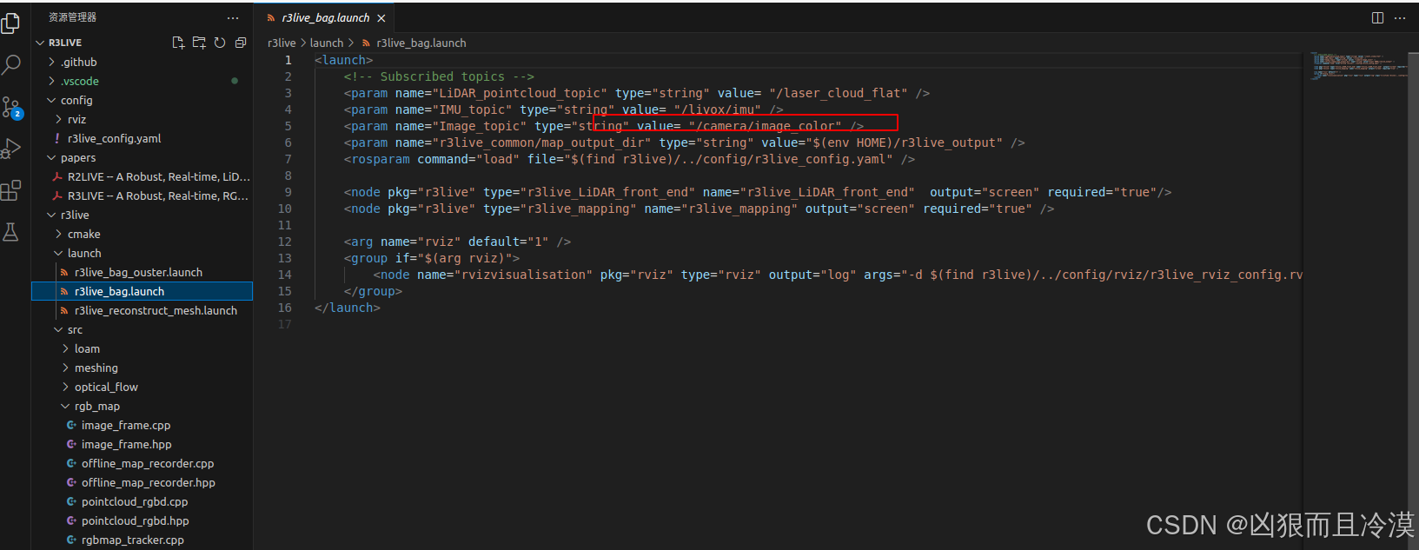The width and height of the screenshot is (1419, 550).
Task: Open the Testing flask icon
Action: click(x=10, y=232)
